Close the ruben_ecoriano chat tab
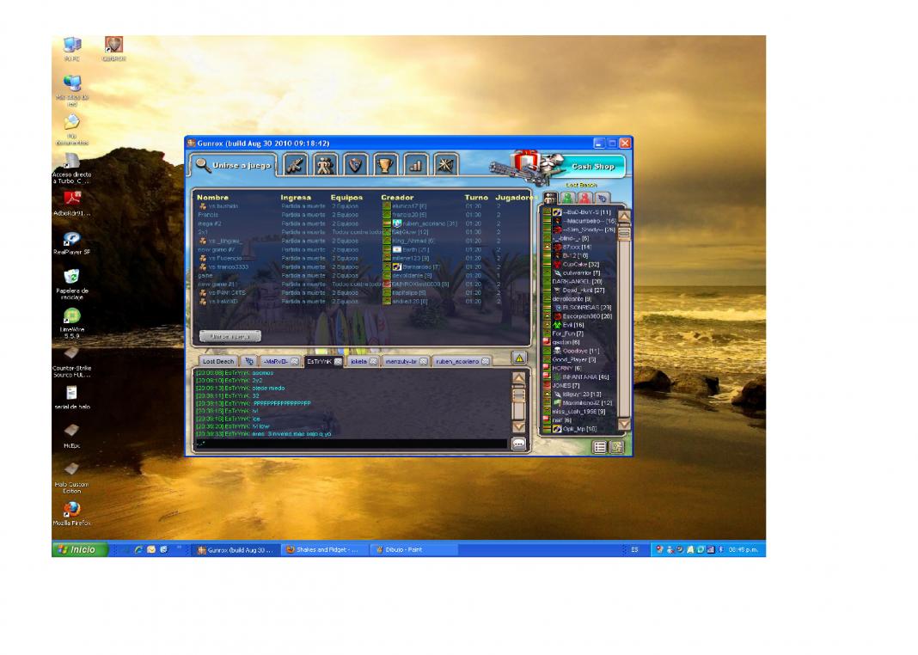This screenshot has height=655, width=918. (x=485, y=362)
